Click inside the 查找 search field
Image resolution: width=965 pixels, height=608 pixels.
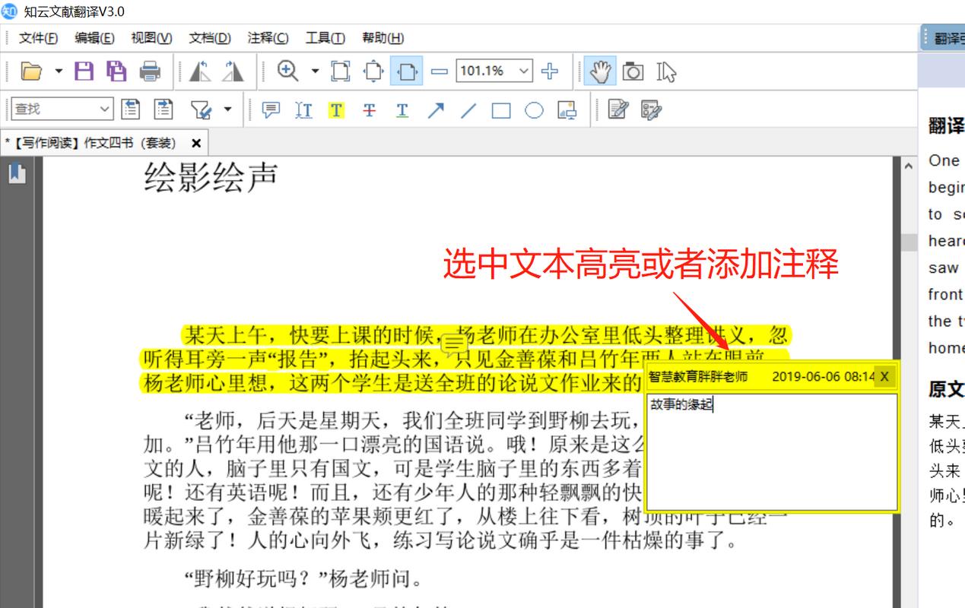pos(53,109)
